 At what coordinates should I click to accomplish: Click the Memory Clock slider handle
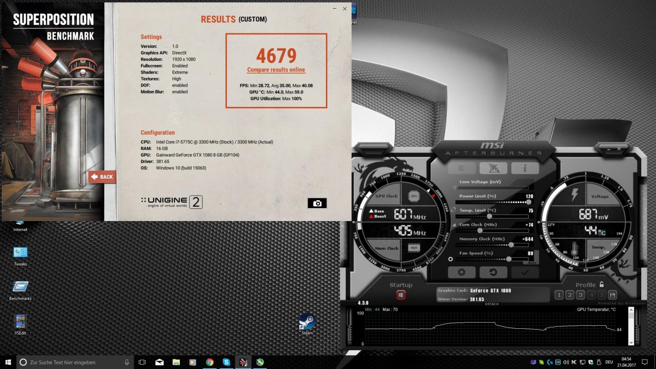tap(511, 245)
